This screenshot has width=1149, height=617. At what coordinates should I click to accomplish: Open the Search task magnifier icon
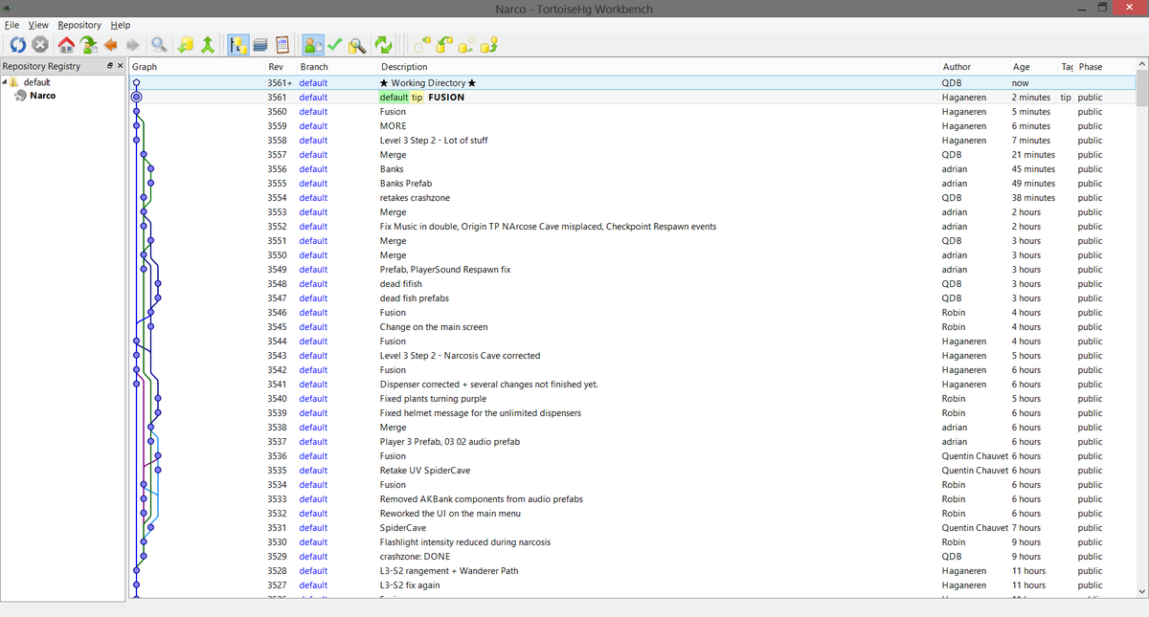(357, 45)
